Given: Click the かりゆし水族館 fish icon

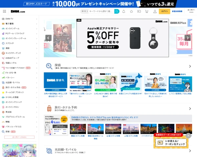Looking at the screenshot, I should pos(3,97).
